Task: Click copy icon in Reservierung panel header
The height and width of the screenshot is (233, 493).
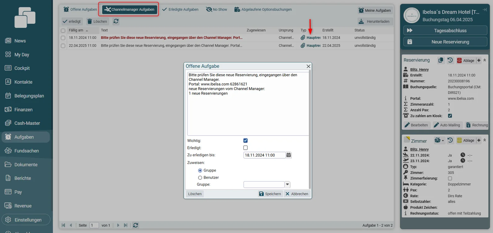Action: click(x=441, y=60)
